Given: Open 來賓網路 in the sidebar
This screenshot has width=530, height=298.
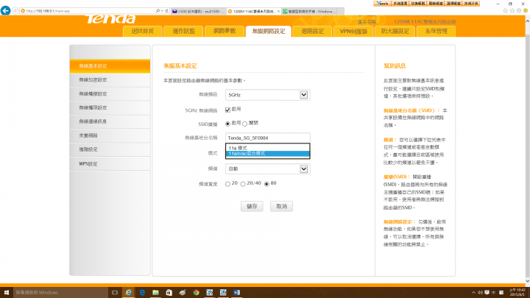Looking at the screenshot, I should pyautogui.click(x=110, y=135).
